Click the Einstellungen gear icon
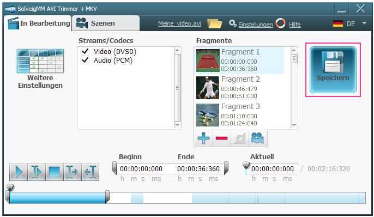 pos(233,23)
